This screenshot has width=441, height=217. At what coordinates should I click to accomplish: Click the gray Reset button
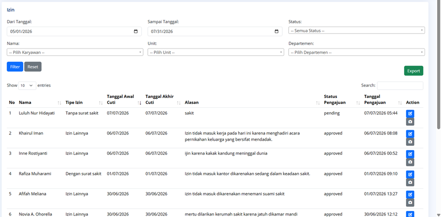click(33, 67)
